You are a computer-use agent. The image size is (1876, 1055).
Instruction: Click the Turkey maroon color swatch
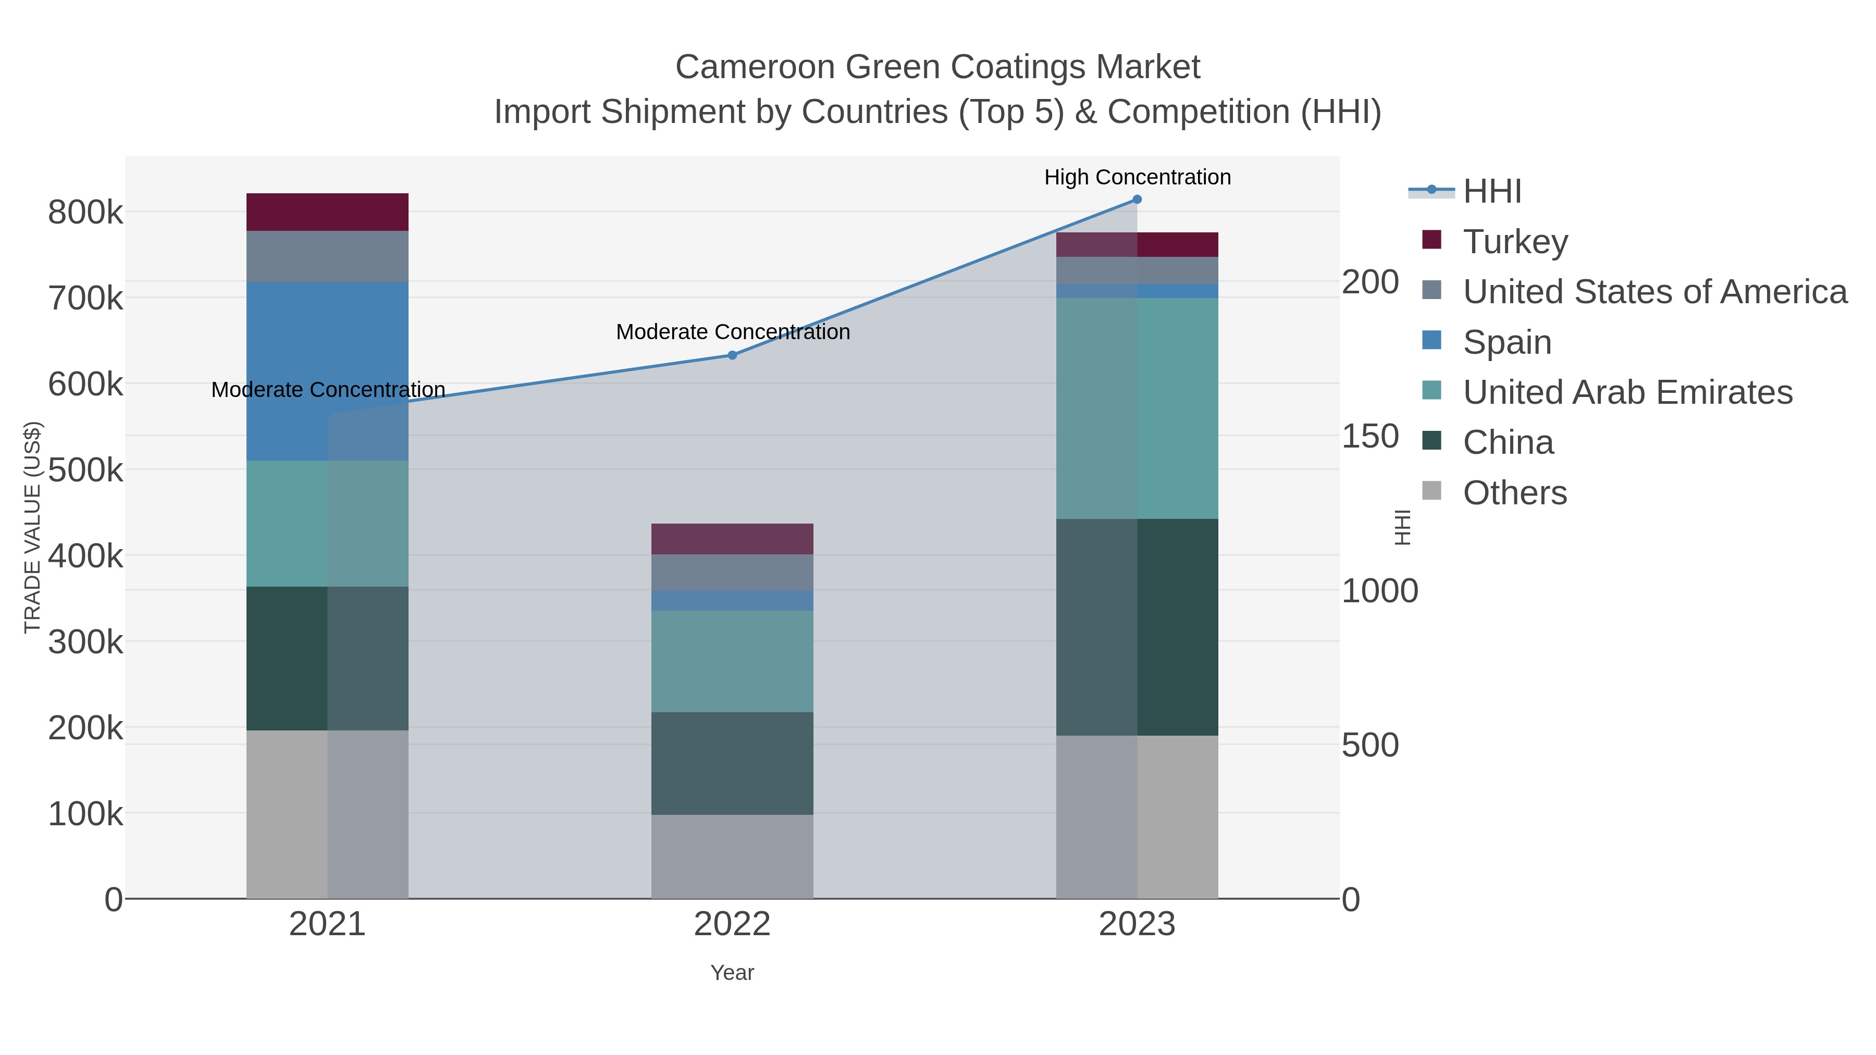[x=1432, y=240]
